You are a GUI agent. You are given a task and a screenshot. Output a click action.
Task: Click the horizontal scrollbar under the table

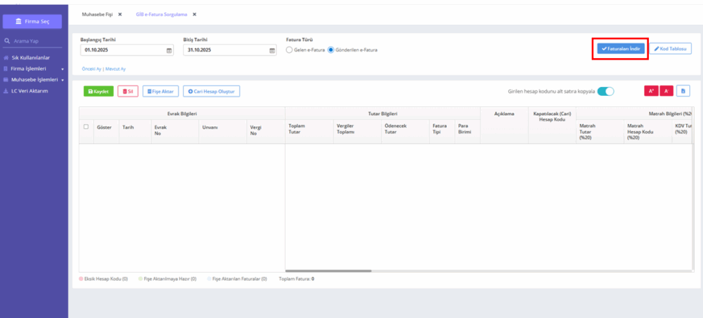click(329, 271)
